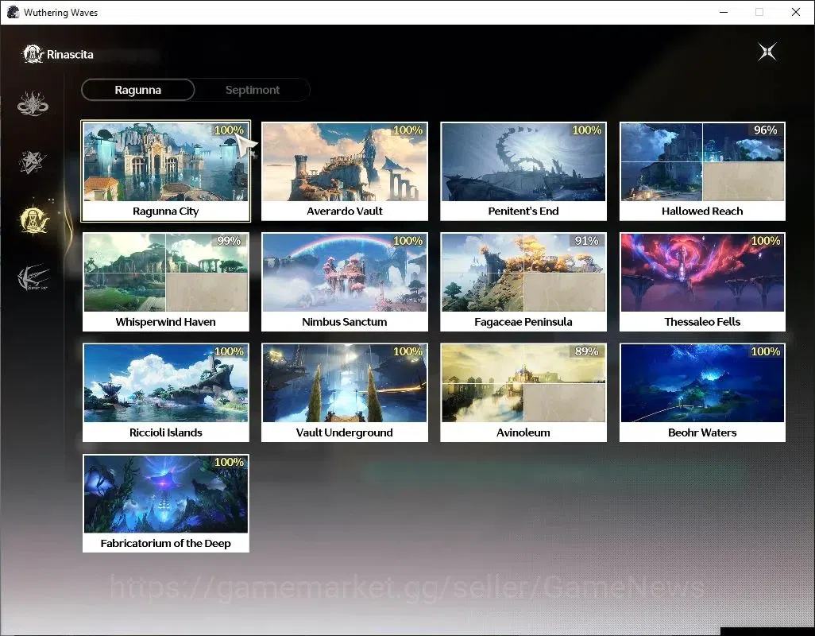The height and width of the screenshot is (636, 815).
Task: Click the 100% progress on Nimbus Sanctum
Action: pos(408,241)
